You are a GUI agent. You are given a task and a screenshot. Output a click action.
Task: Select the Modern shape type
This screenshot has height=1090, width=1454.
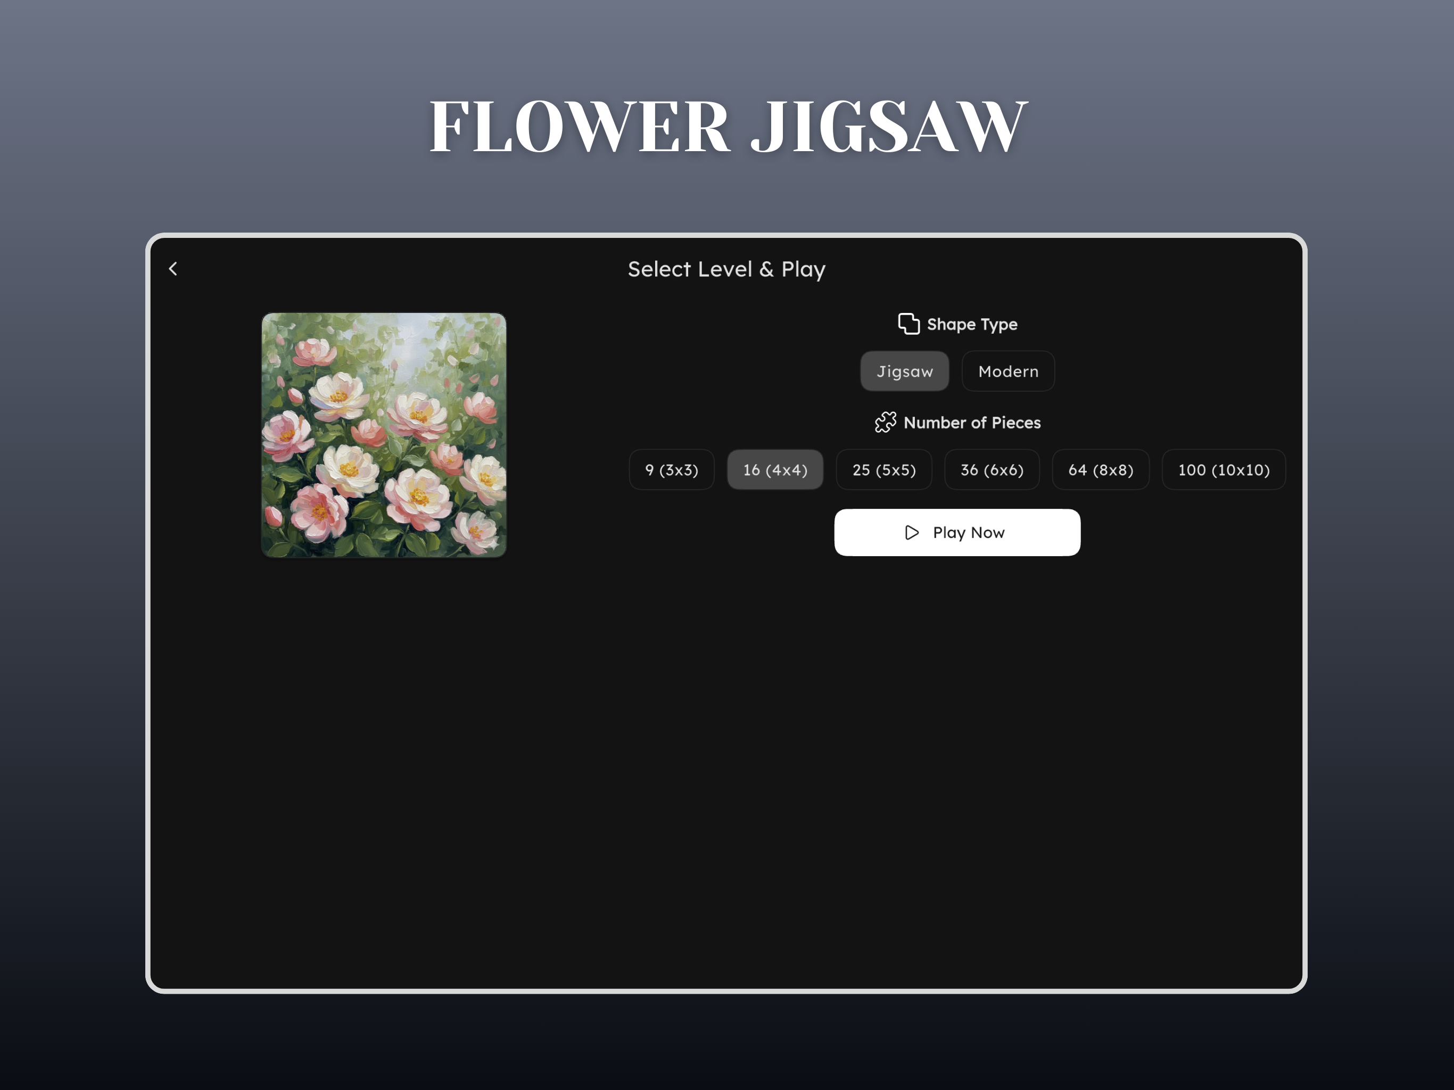tap(1007, 371)
